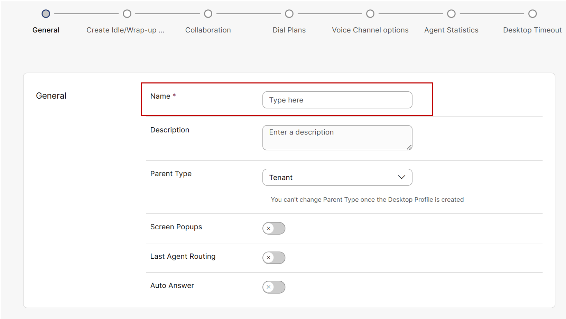Turn on Last Agent Routing
Viewport: 566px width, 319px height.
pos(273,258)
